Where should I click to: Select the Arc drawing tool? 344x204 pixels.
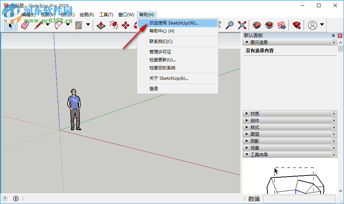pos(58,25)
